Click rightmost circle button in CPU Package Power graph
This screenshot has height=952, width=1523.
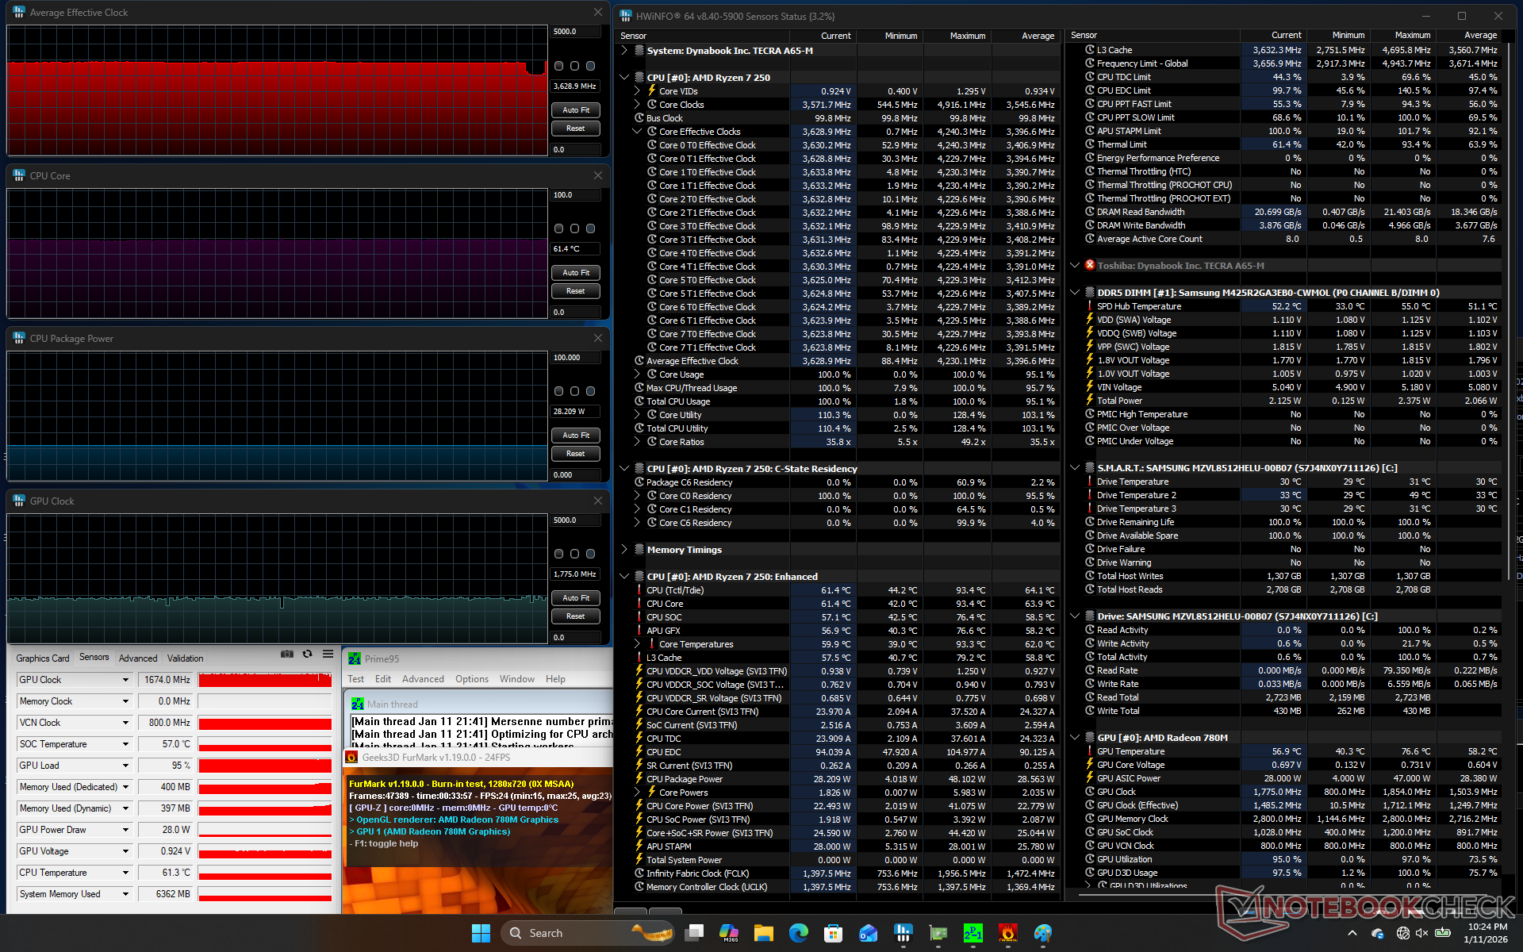(x=590, y=391)
